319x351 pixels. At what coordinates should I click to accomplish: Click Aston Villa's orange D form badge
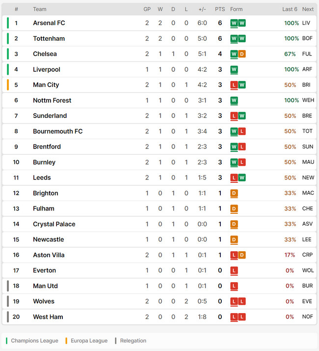(x=242, y=255)
